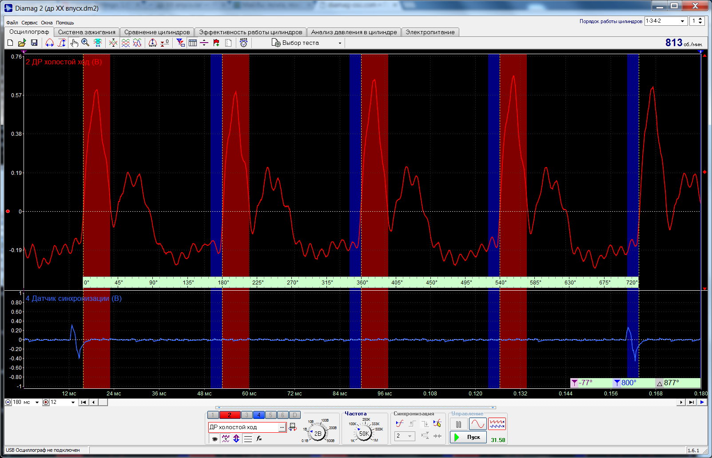Open the fx function icon
This screenshot has height=458, width=712.
click(x=259, y=438)
